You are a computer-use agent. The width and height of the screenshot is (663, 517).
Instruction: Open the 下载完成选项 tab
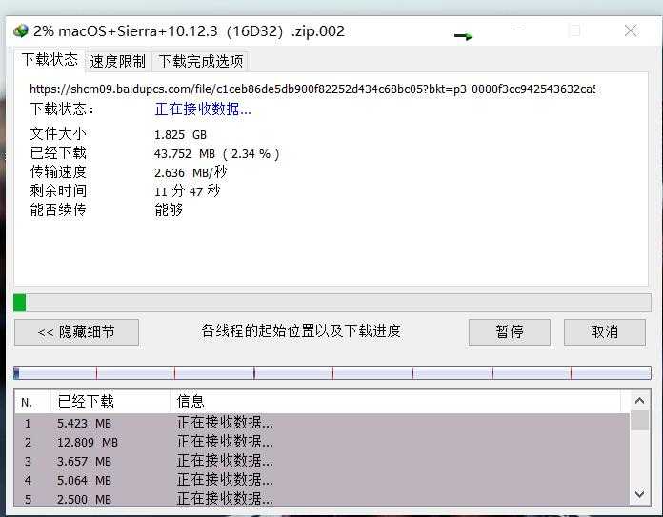click(201, 61)
